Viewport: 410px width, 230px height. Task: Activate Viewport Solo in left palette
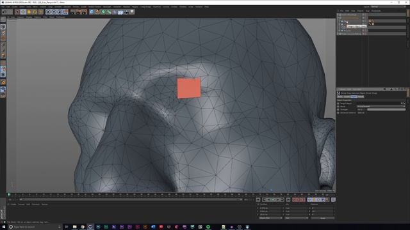click(x=3, y=75)
